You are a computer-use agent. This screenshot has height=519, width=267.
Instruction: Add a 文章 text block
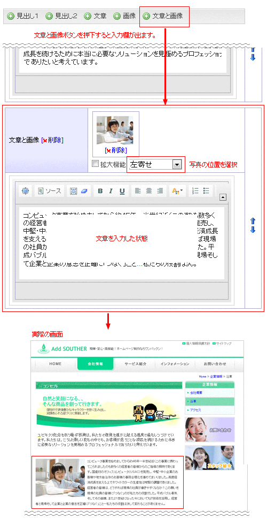pos(95,16)
